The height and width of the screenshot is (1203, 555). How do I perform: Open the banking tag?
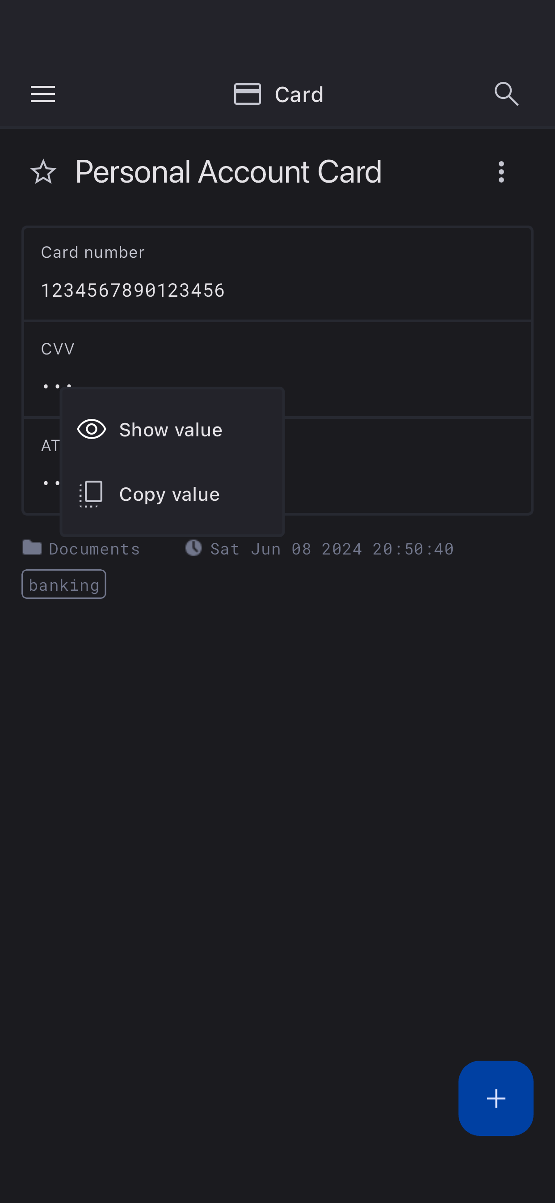tap(64, 584)
